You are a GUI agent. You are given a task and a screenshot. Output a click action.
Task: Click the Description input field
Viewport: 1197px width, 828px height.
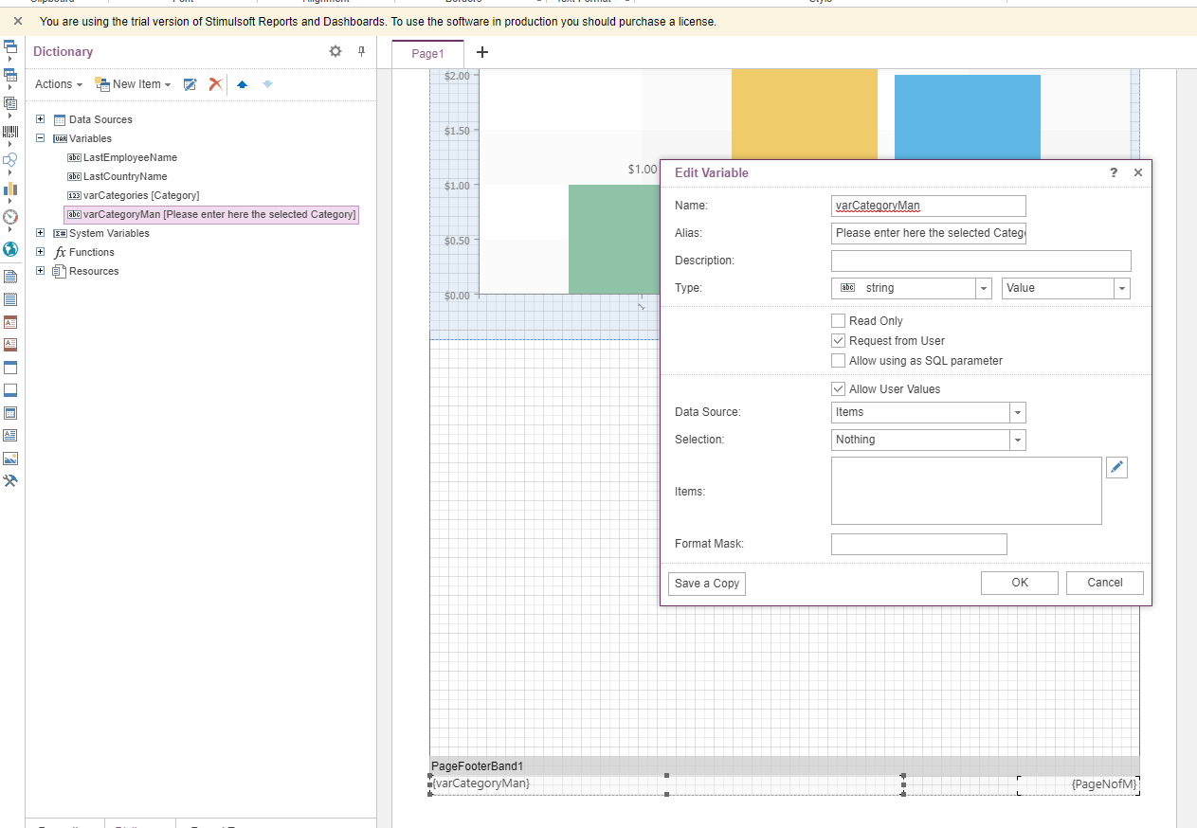coord(981,261)
